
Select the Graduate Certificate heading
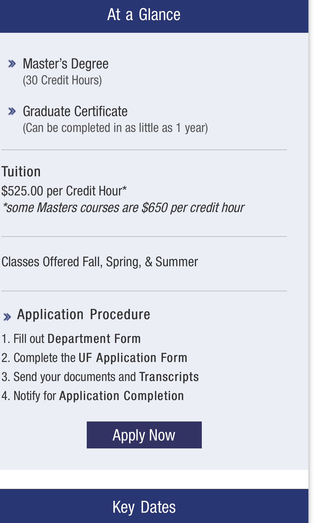point(75,111)
